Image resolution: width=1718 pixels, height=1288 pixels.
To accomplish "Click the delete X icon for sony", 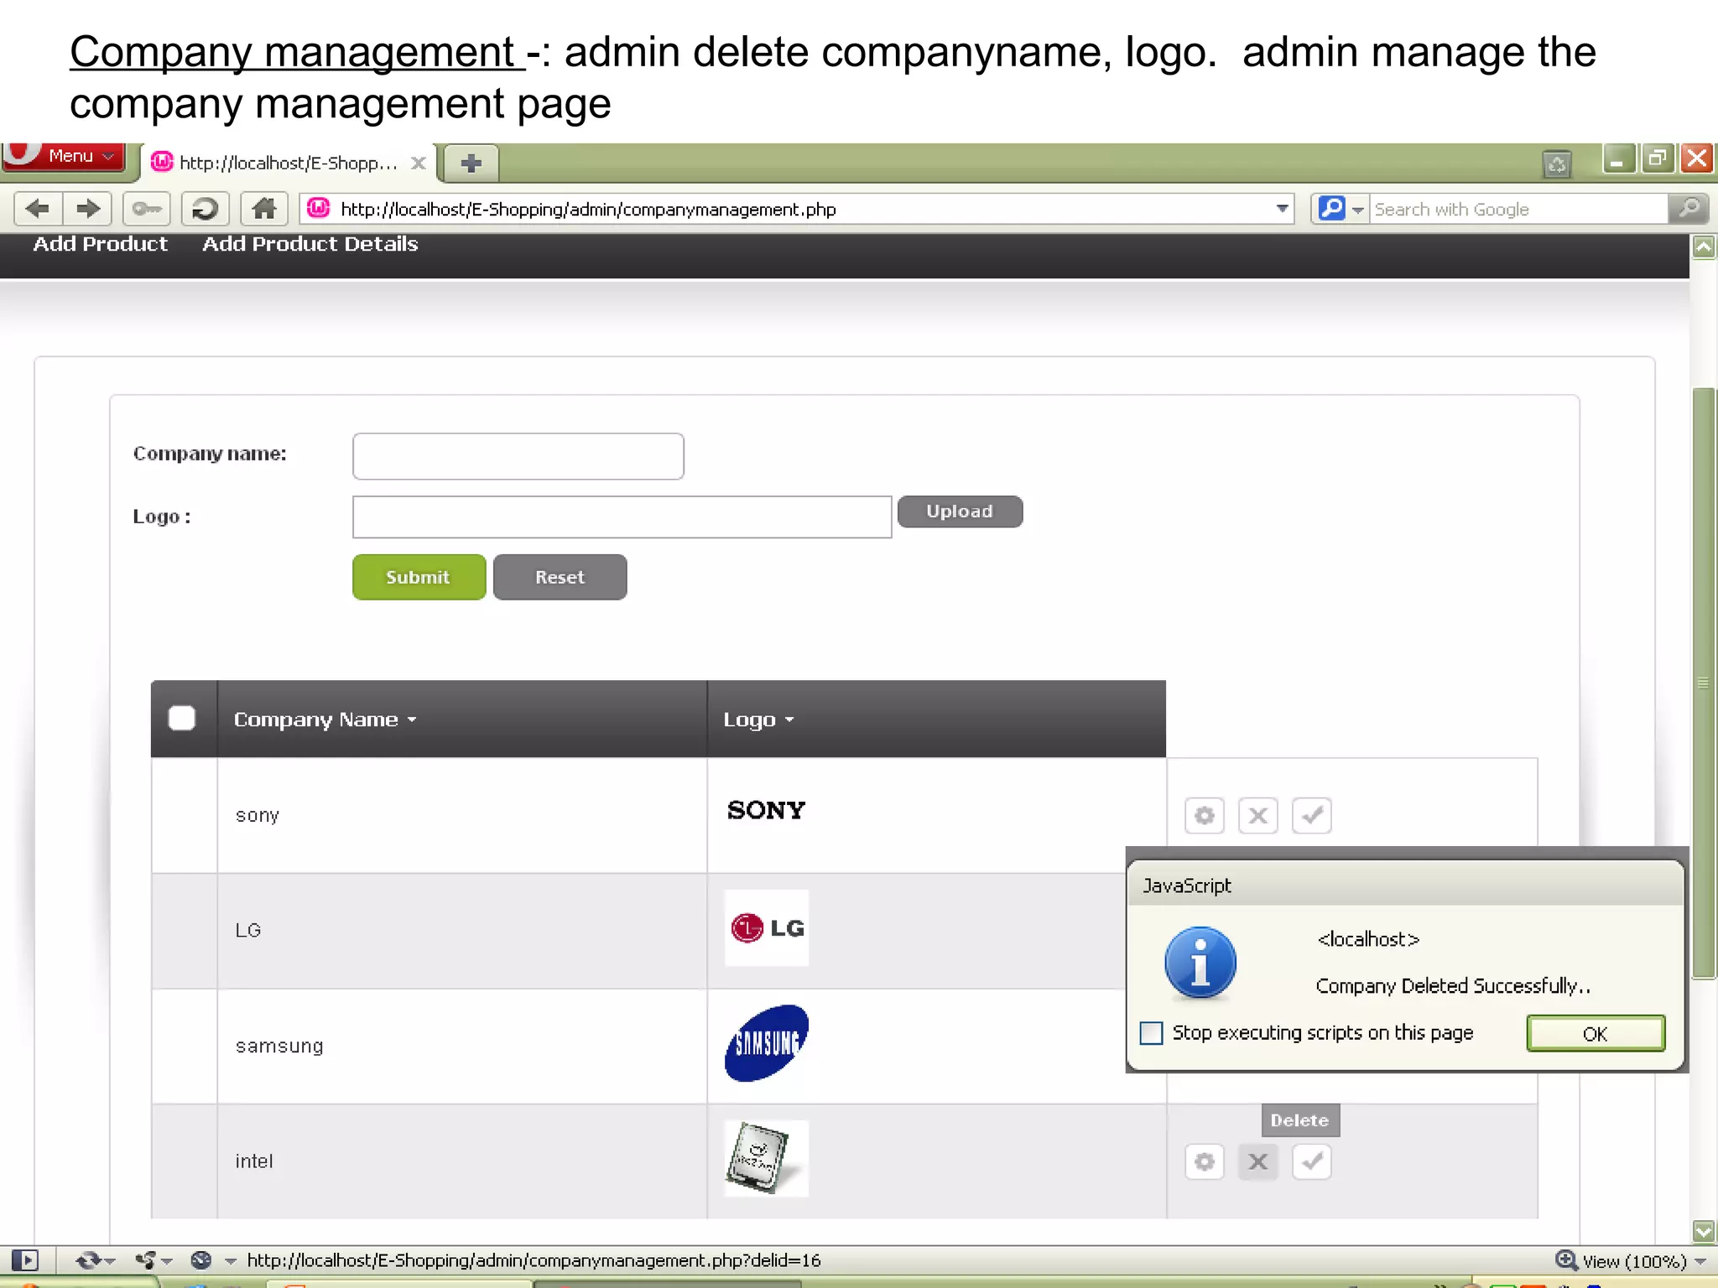I will (x=1258, y=815).
